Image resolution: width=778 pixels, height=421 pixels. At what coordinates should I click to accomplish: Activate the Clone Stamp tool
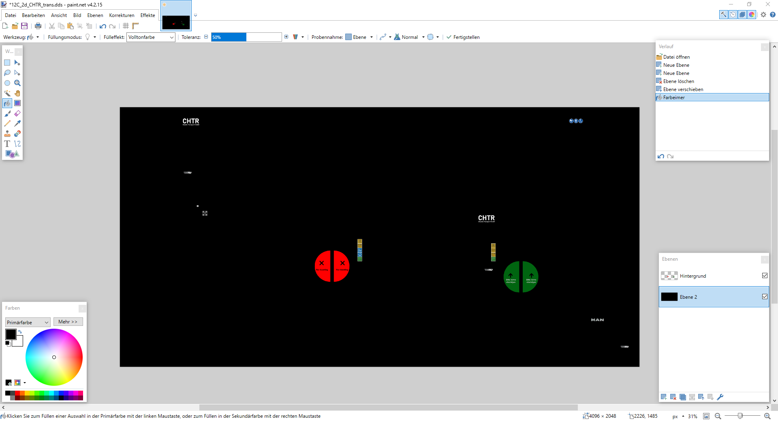(x=7, y=134)
